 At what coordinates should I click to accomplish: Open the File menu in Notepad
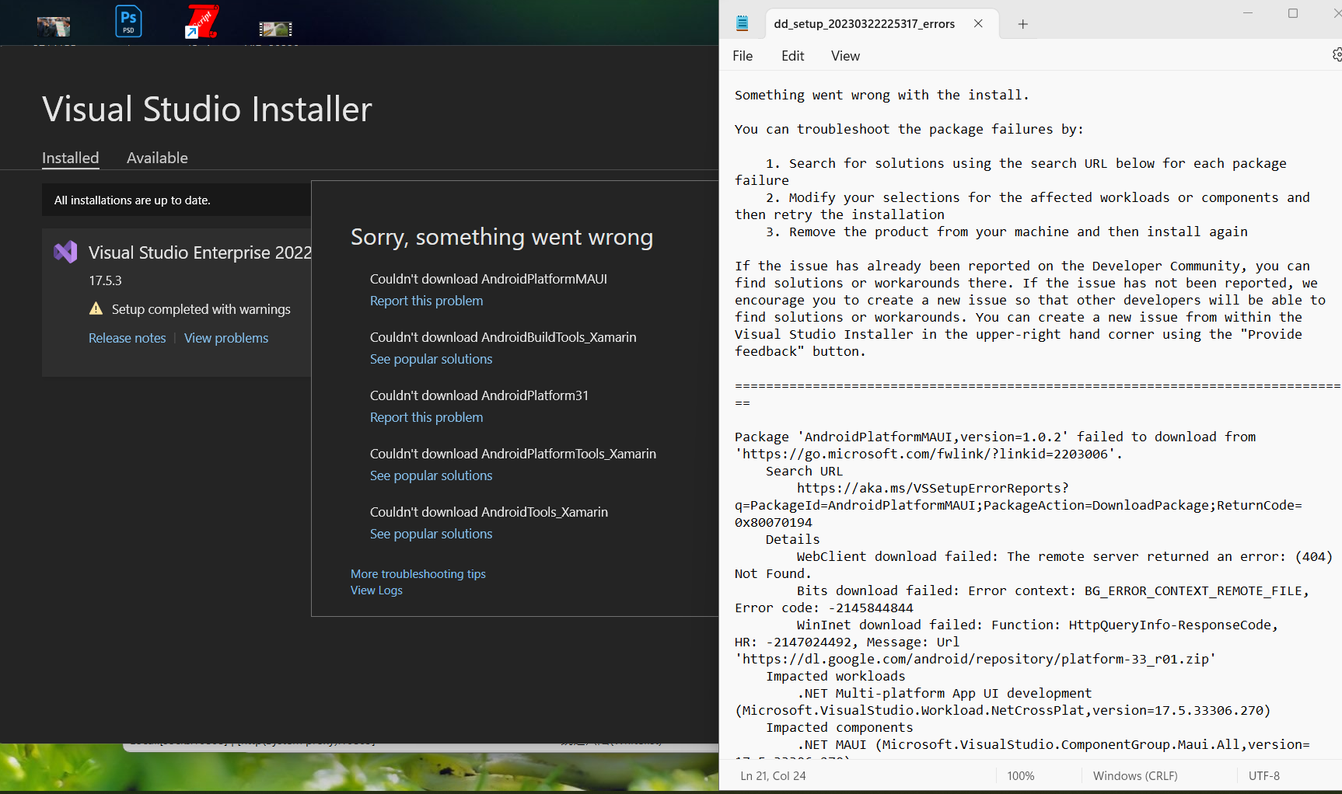click(743, 56)
